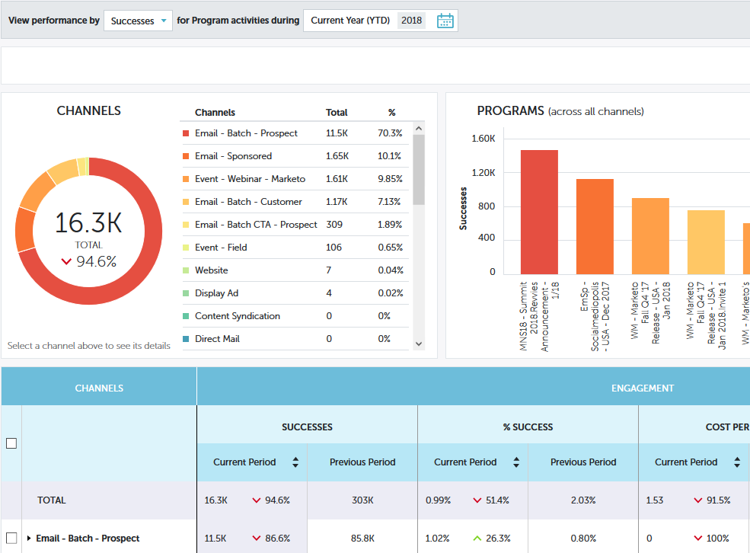Image resolution: width=750 pixels, height=553 pixels.
Task: Check the Email - Batch - Prospect row checkbox
Action: point(11,539)
